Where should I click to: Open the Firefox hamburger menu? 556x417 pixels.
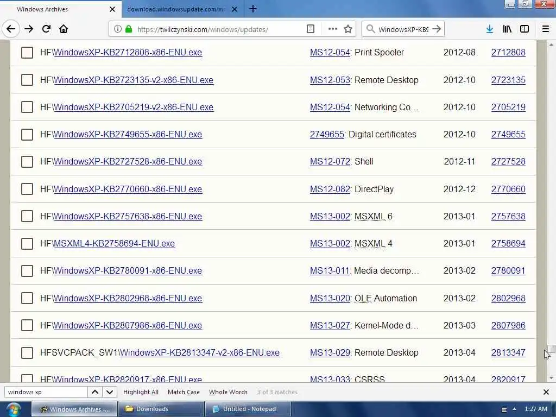(545, 29)
